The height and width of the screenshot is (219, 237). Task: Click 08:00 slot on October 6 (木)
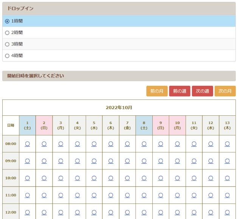(111, 144)
